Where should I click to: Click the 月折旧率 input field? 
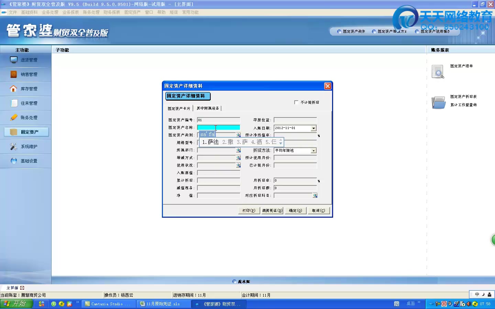[295, 181]
